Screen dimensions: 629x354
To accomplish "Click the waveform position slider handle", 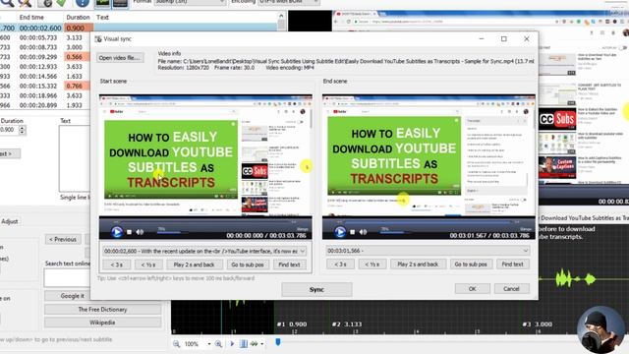I will [x=277, y=342].
